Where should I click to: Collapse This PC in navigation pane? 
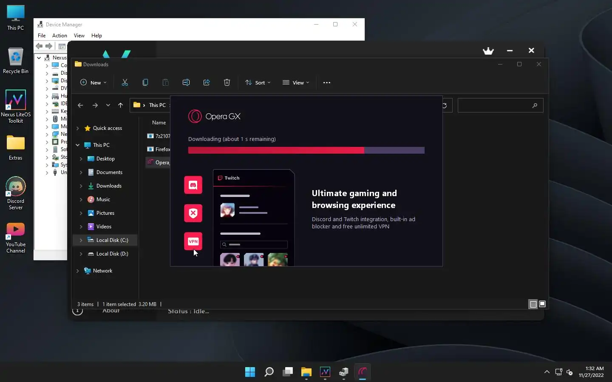click(x=77, y=145)
